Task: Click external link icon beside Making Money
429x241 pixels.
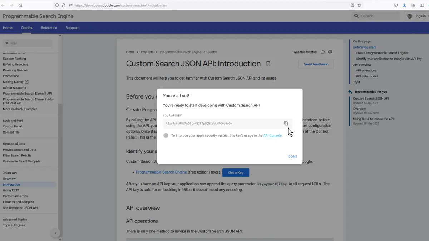Action: [x=26, y=82]
